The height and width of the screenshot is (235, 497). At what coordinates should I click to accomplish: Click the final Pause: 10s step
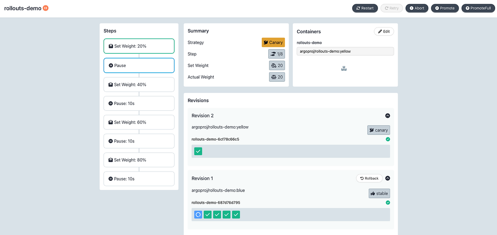(139, 179)
